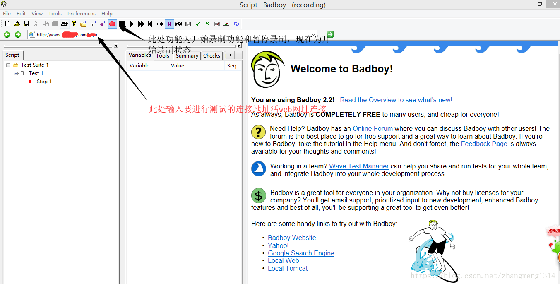Select the Script tab
560x284 pixels.
(12, 55)
